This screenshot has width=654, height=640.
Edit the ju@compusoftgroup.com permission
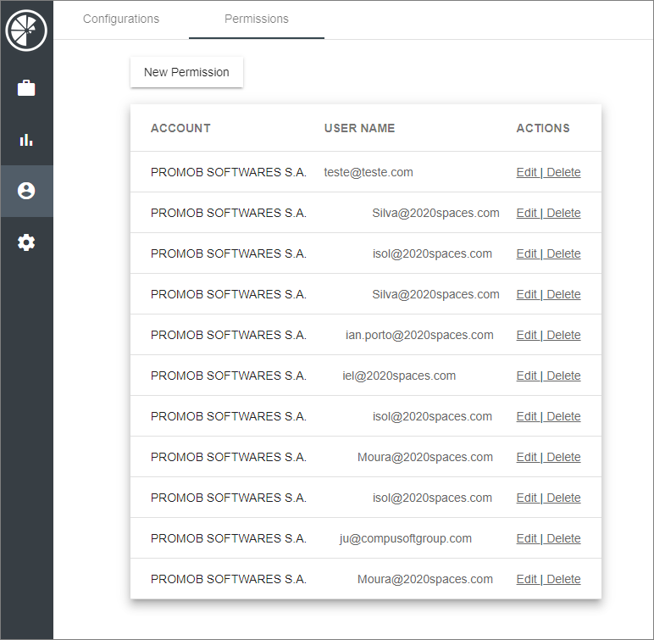point(527,538)
